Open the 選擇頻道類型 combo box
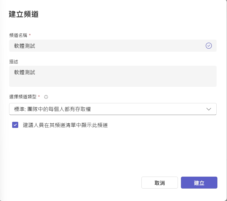 [113, 109]
